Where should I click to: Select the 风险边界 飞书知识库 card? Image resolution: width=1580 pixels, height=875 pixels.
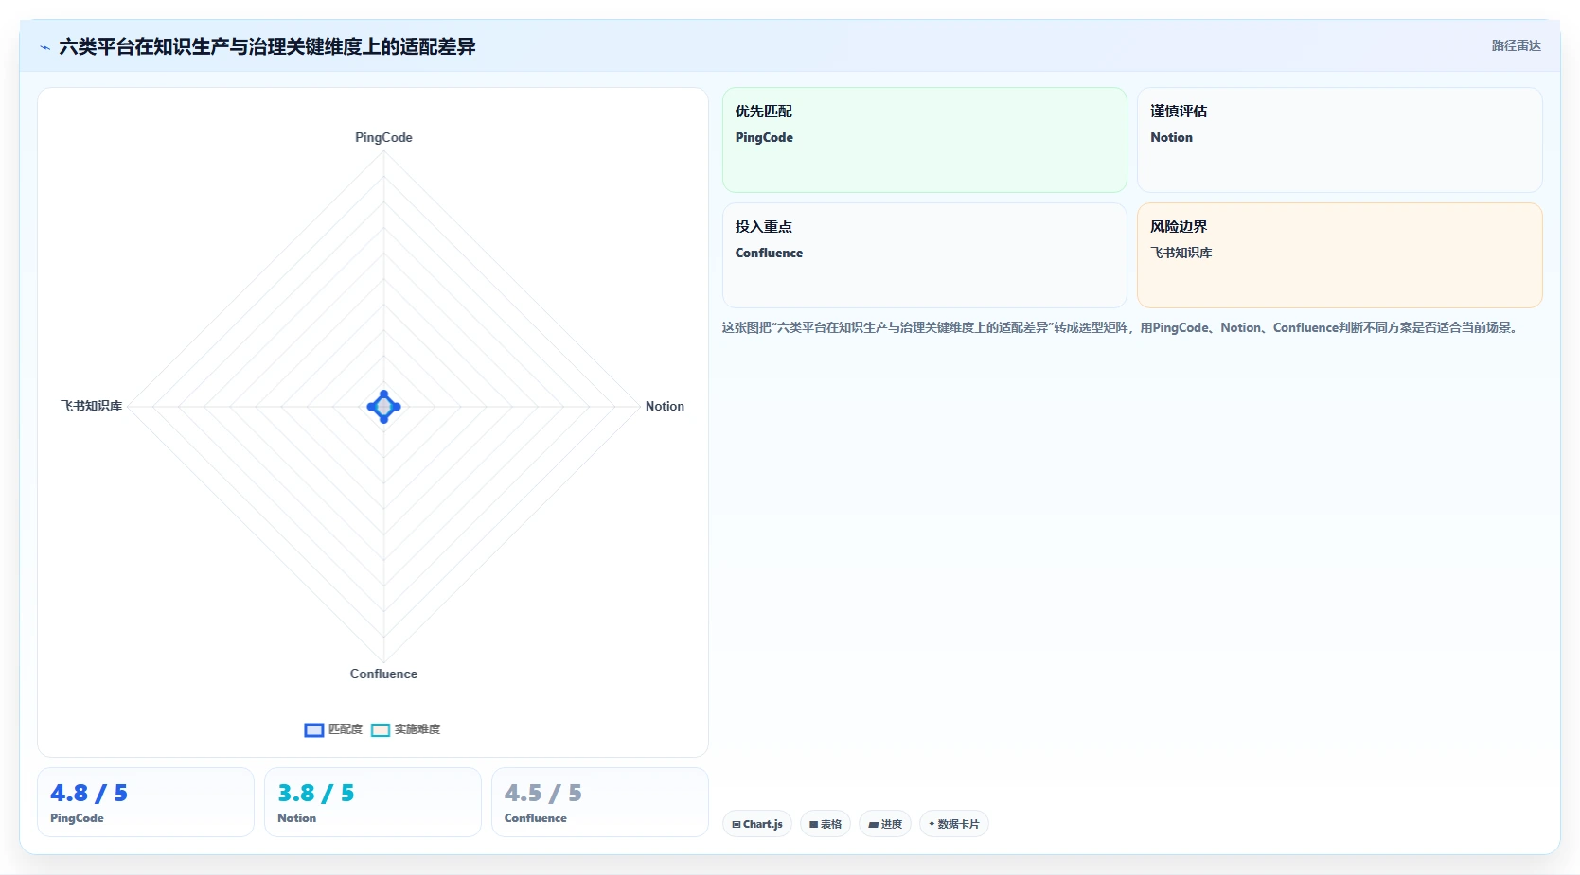(x=1340, y=255)
